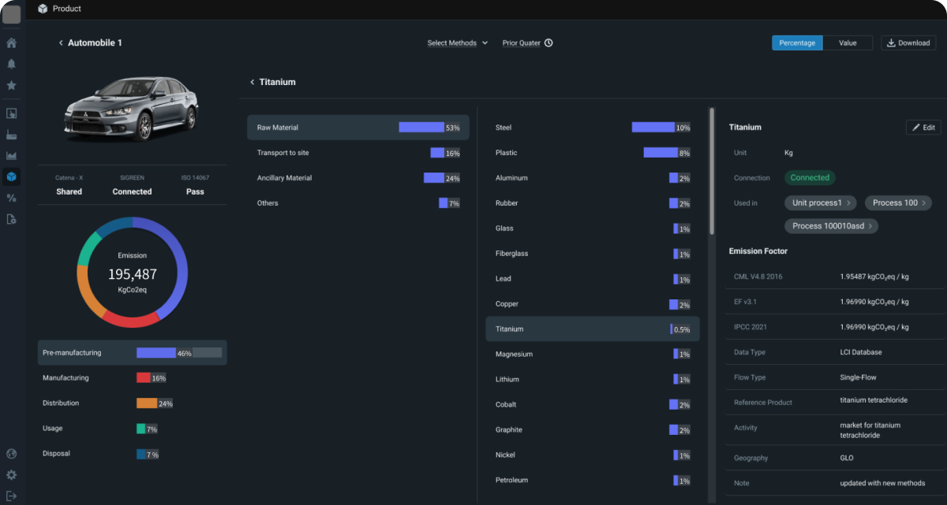Click the IPCC 2021 emission factor row

click(x=834, y=327)
